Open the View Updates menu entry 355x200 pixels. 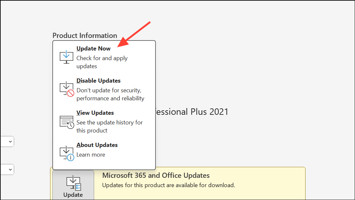click(95, 113)
